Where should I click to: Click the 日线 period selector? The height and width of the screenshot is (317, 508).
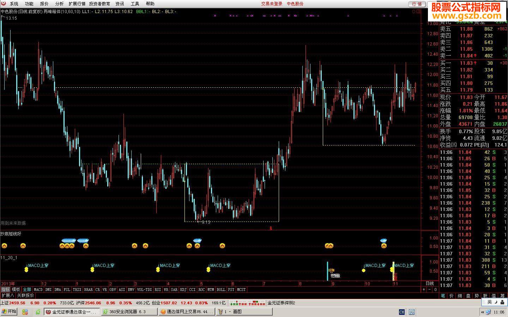pyautogui.click(x=430, y=284)
